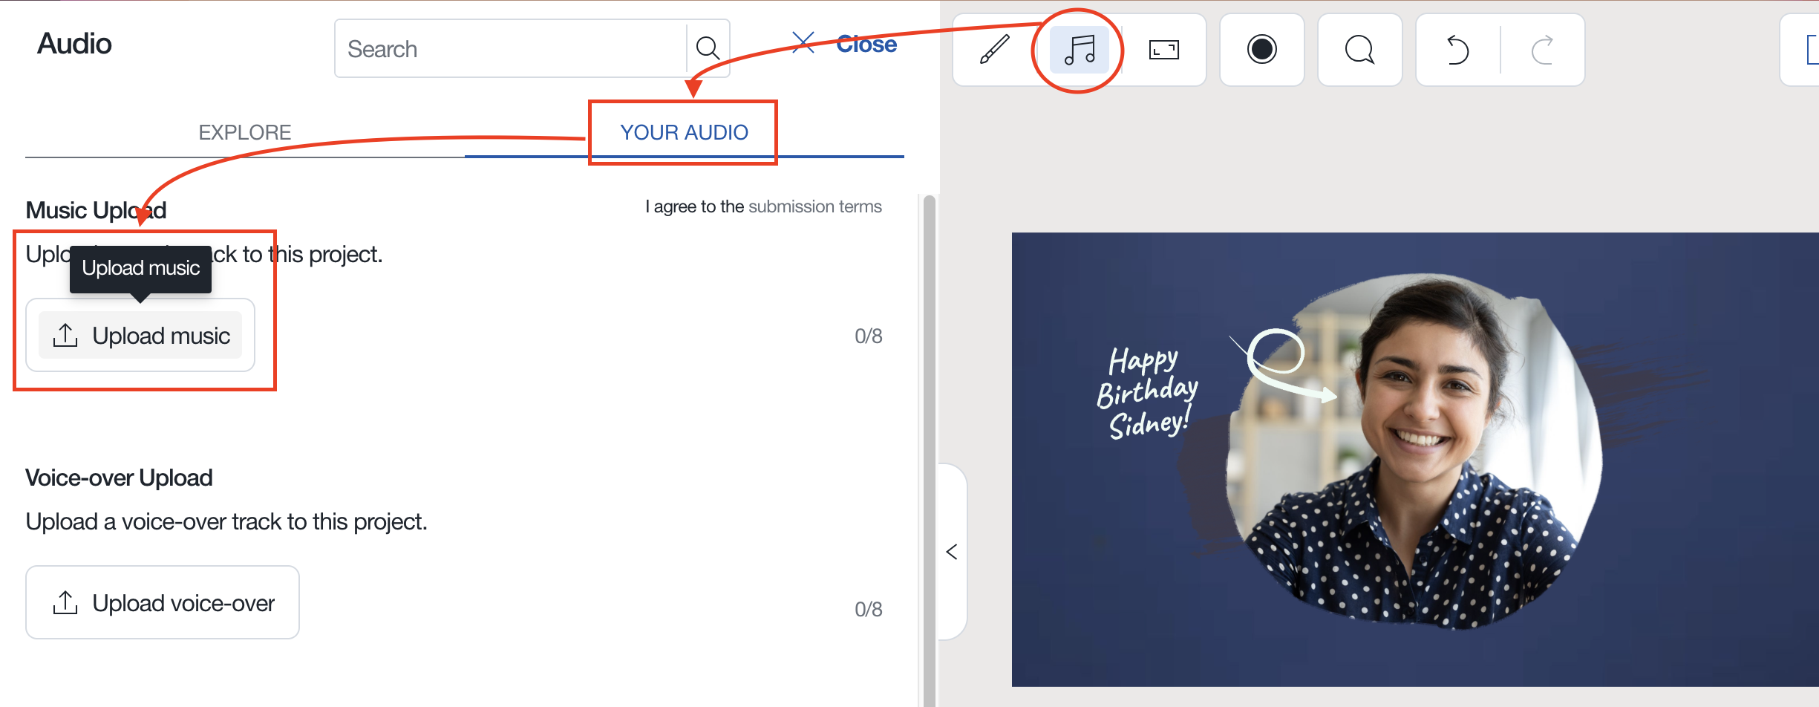Select the woman's photo on canvas
The width and height of the screenshot is (1819, 707).
pyautogui.click(x=1418, y=460)
